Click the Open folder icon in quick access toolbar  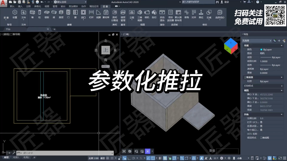click(15, 2)
